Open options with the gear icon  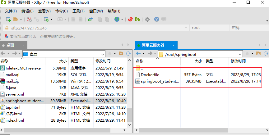147,19
